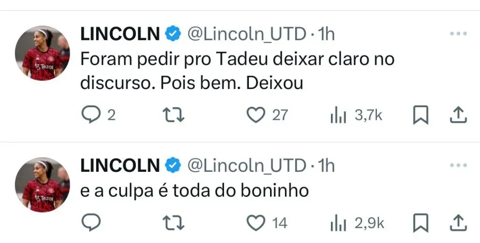Bookmark the Tadeu discurso tweet

click(x=420, y=115)
